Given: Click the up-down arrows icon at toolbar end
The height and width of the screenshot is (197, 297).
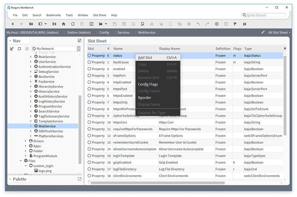Looking at the screenshot, I should (244, 24).
